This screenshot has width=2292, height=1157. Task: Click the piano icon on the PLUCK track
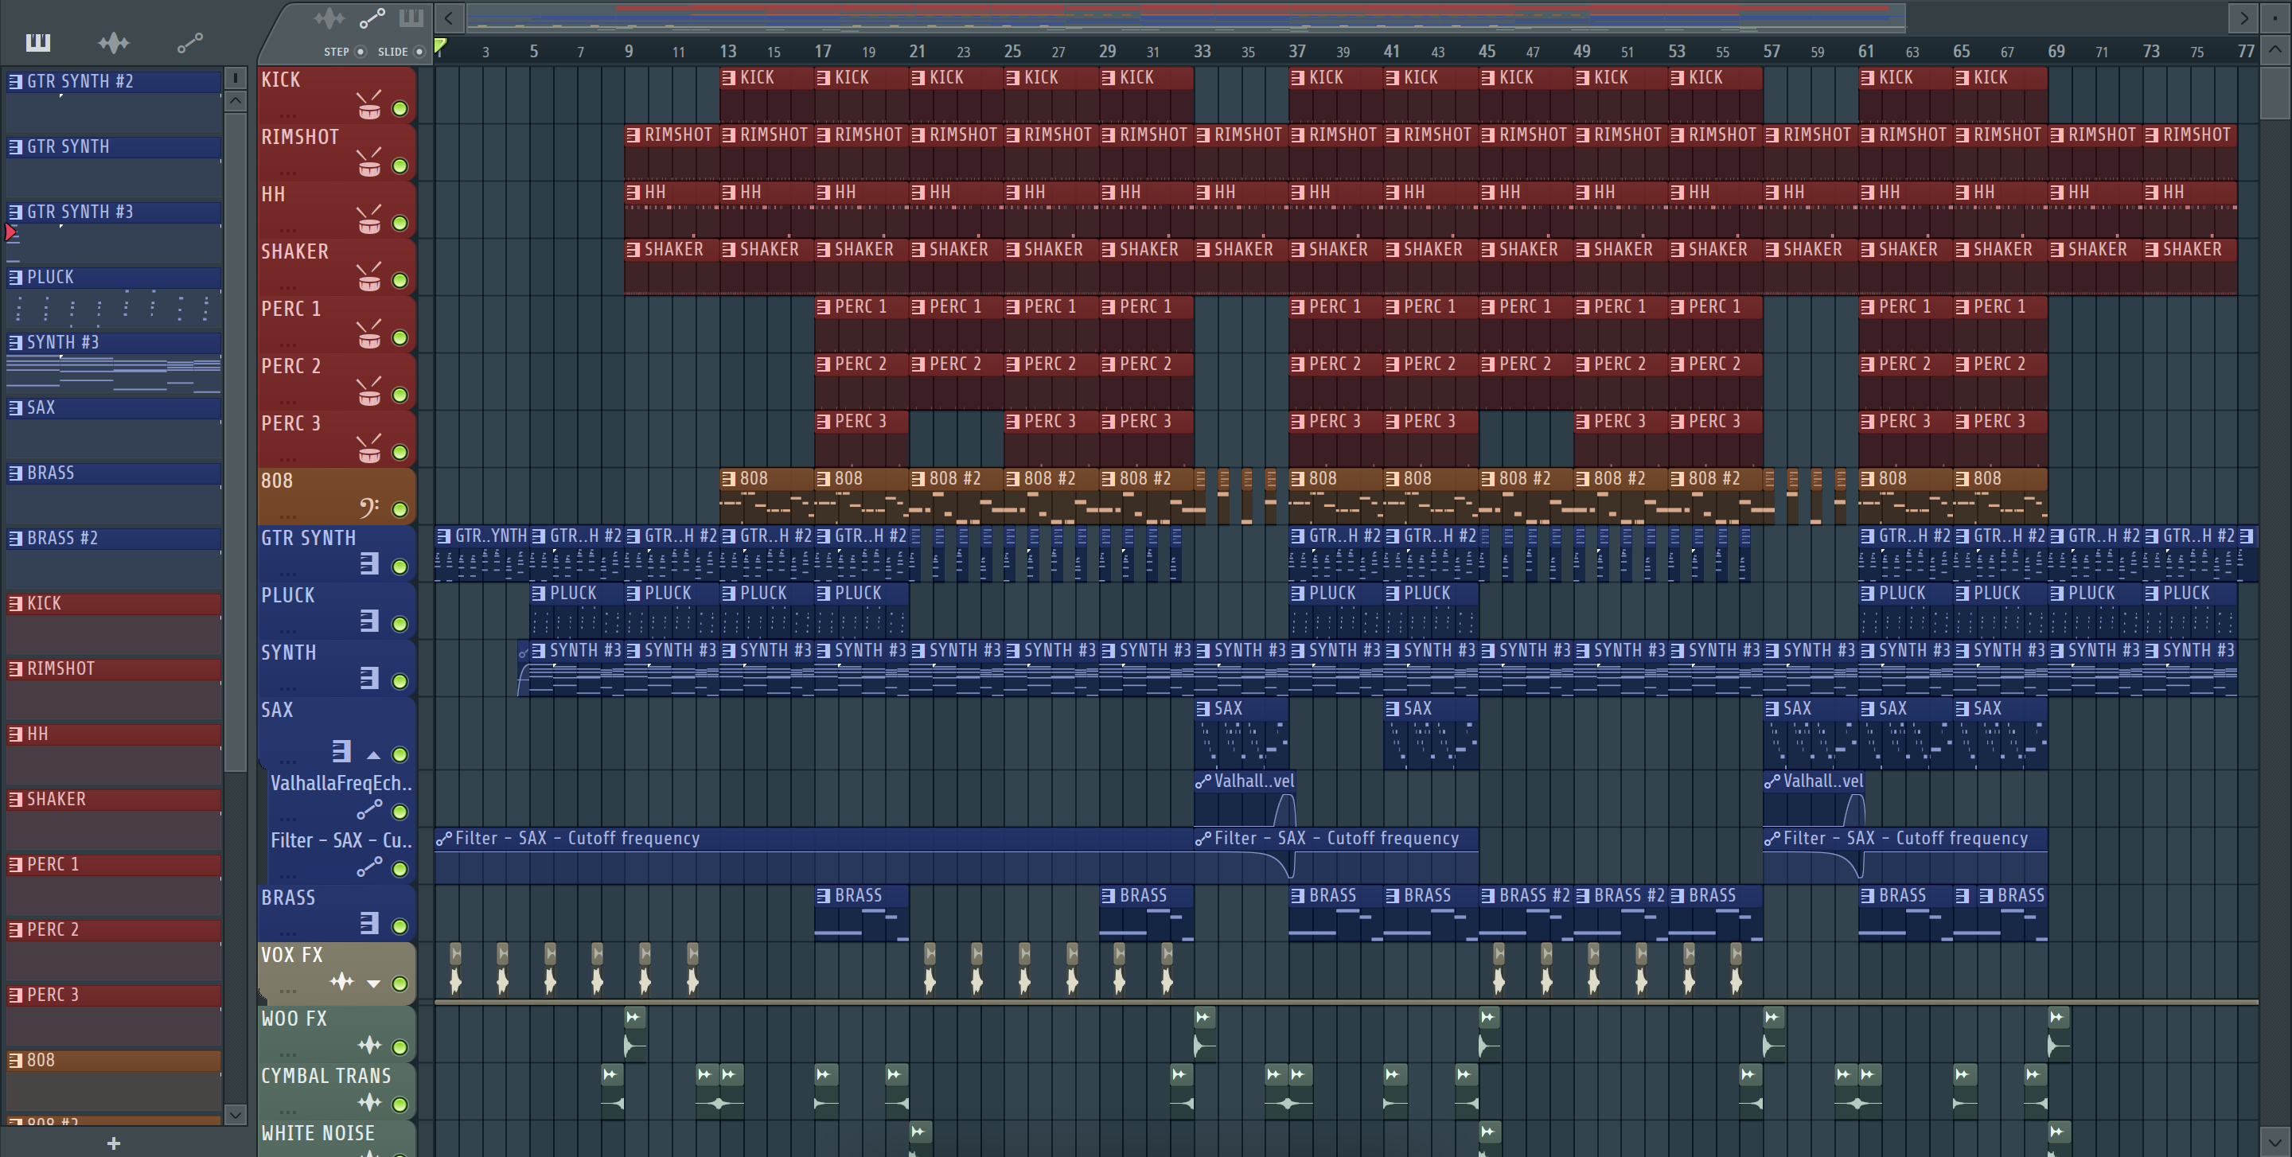point(368,621)
